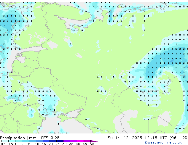
Task: Click the 40–45 mm magenta legend swatch
Action: click(x=80, y=141)
